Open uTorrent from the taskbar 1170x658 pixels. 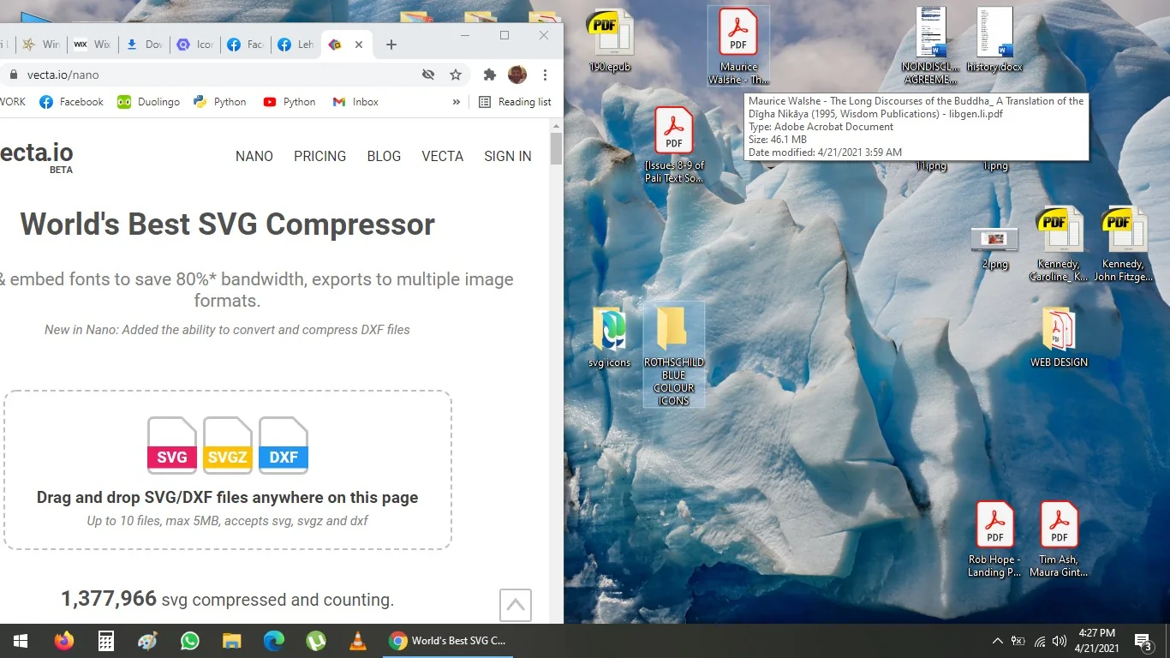(316, 641)
